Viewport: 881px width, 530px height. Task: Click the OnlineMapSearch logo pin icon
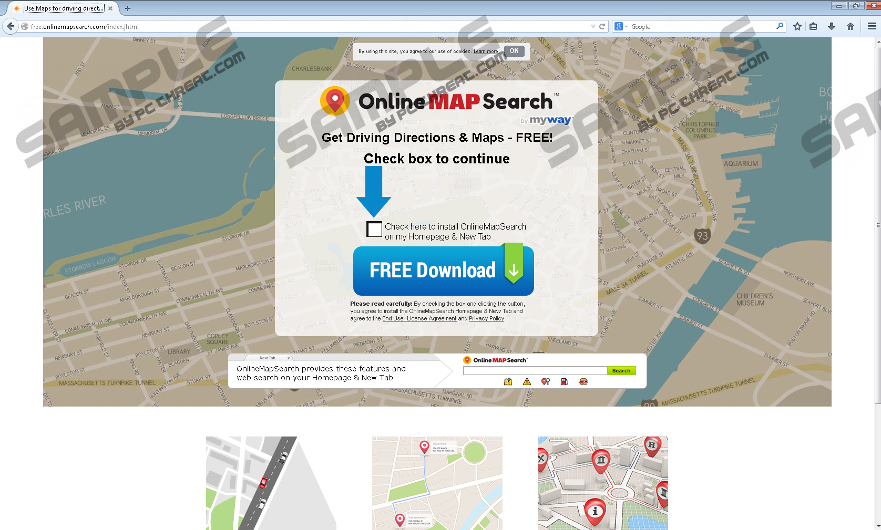(335, 100)
